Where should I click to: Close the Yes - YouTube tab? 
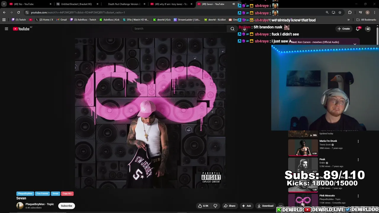pyautogui.click(x=50, y=4)
